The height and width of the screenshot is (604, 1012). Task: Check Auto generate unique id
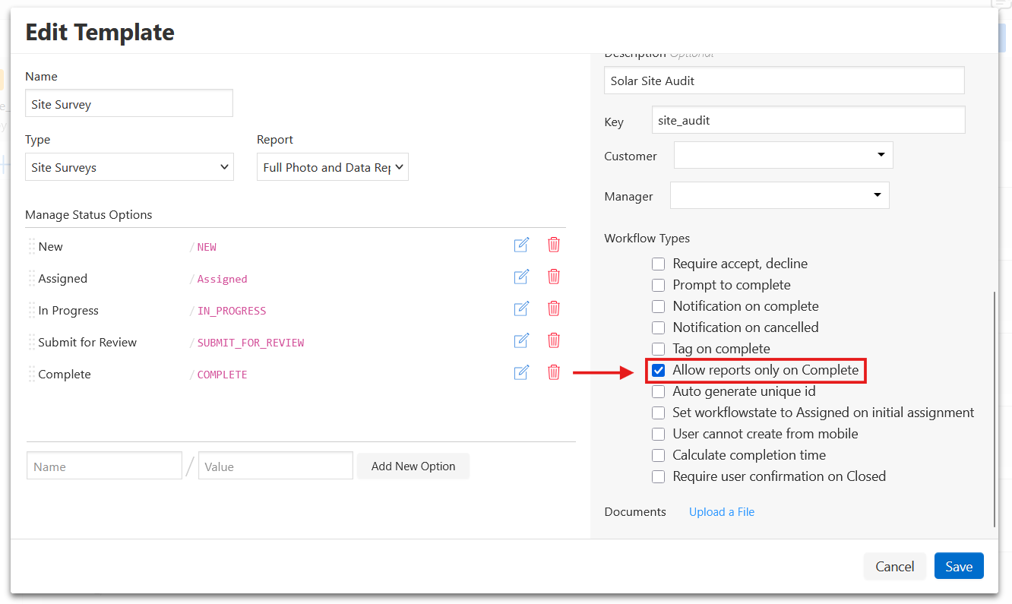tap(659, 392)
